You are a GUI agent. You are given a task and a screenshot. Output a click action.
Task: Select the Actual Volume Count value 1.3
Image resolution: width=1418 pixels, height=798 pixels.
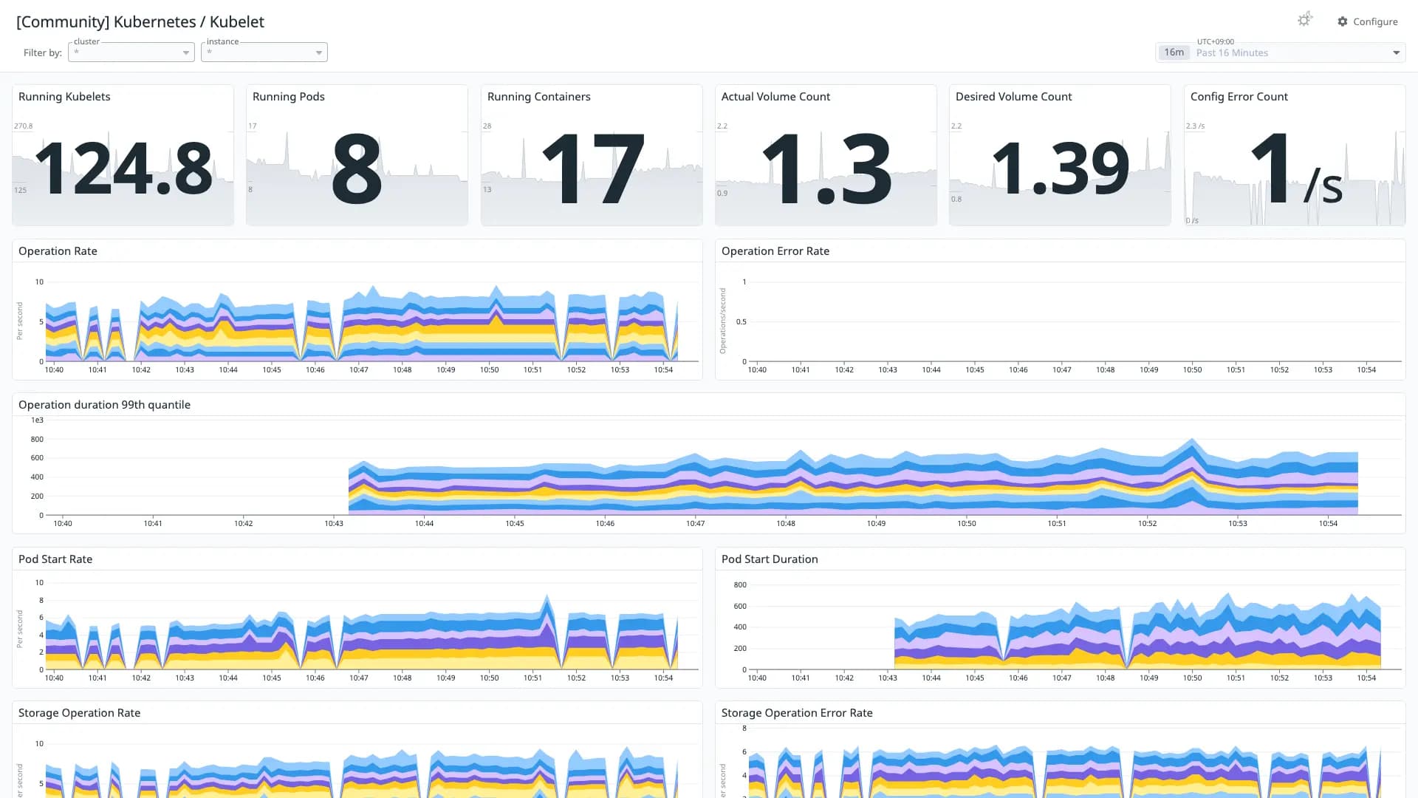click(x=826, y=169)
